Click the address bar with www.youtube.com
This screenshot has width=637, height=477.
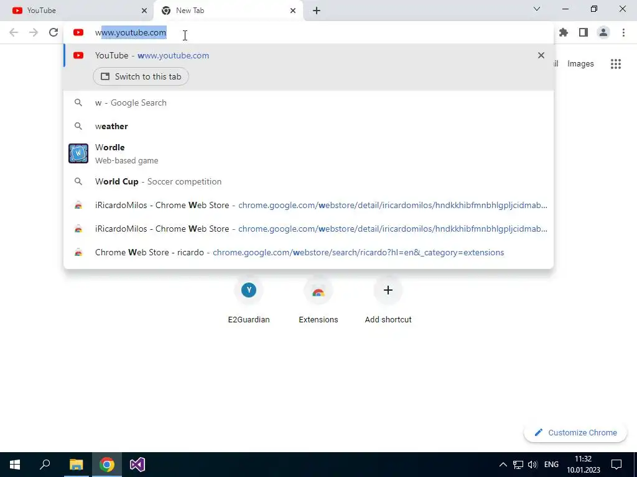[309, 32]
